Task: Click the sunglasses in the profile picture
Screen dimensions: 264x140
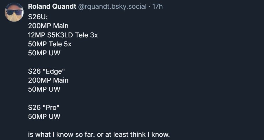Action: pyautogui.click(x=14, y=11)
